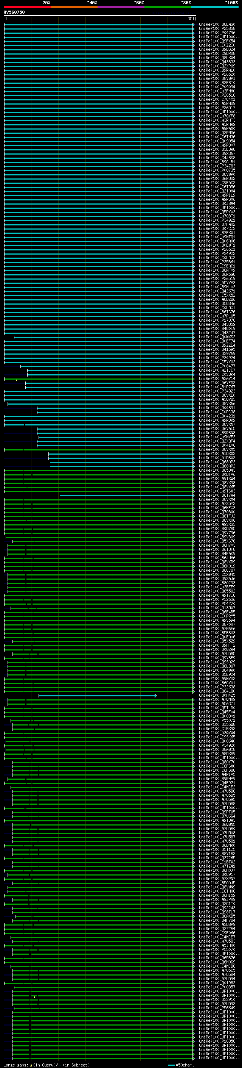Image resolution: width=242 pixels, height=1068 pixels.
Task: Open hit UniRef100_B9DGZ4
Action: point(217,49)
